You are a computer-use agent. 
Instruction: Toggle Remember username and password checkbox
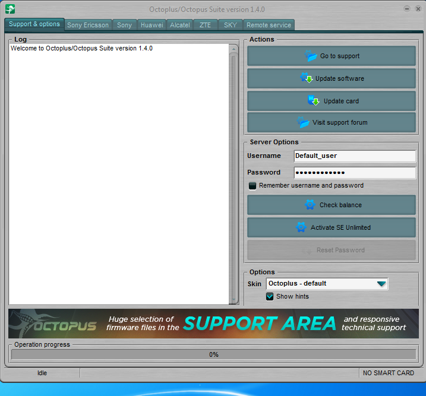tap(253, 186)
